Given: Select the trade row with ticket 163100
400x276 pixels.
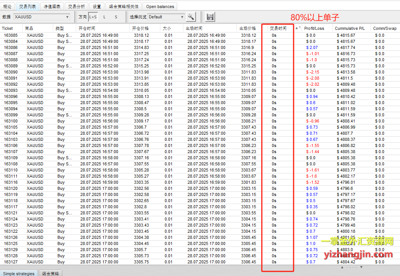Looking at the screenshot, I should point(11,121).
